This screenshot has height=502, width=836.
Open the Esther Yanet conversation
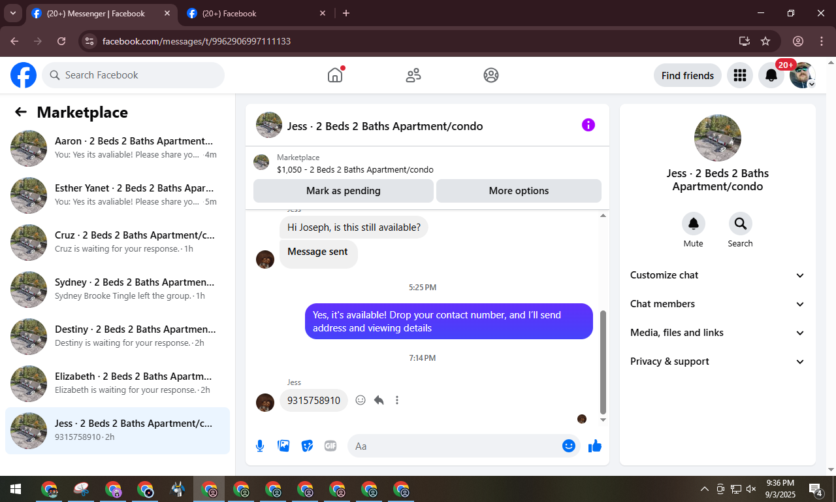tap(118, 195)
